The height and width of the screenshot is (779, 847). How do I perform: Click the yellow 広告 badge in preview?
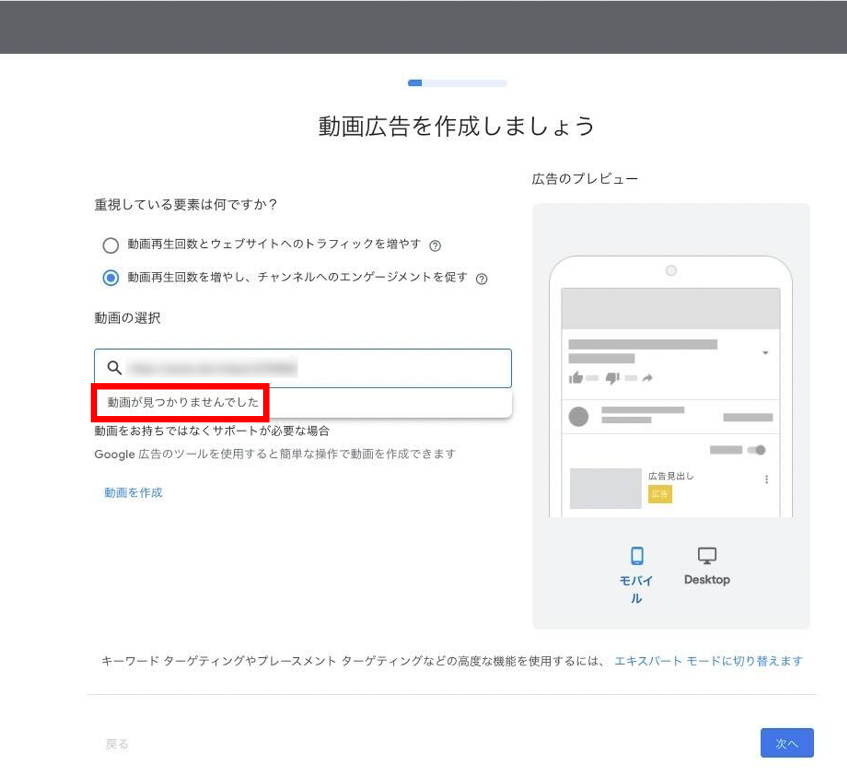[659, 494]
